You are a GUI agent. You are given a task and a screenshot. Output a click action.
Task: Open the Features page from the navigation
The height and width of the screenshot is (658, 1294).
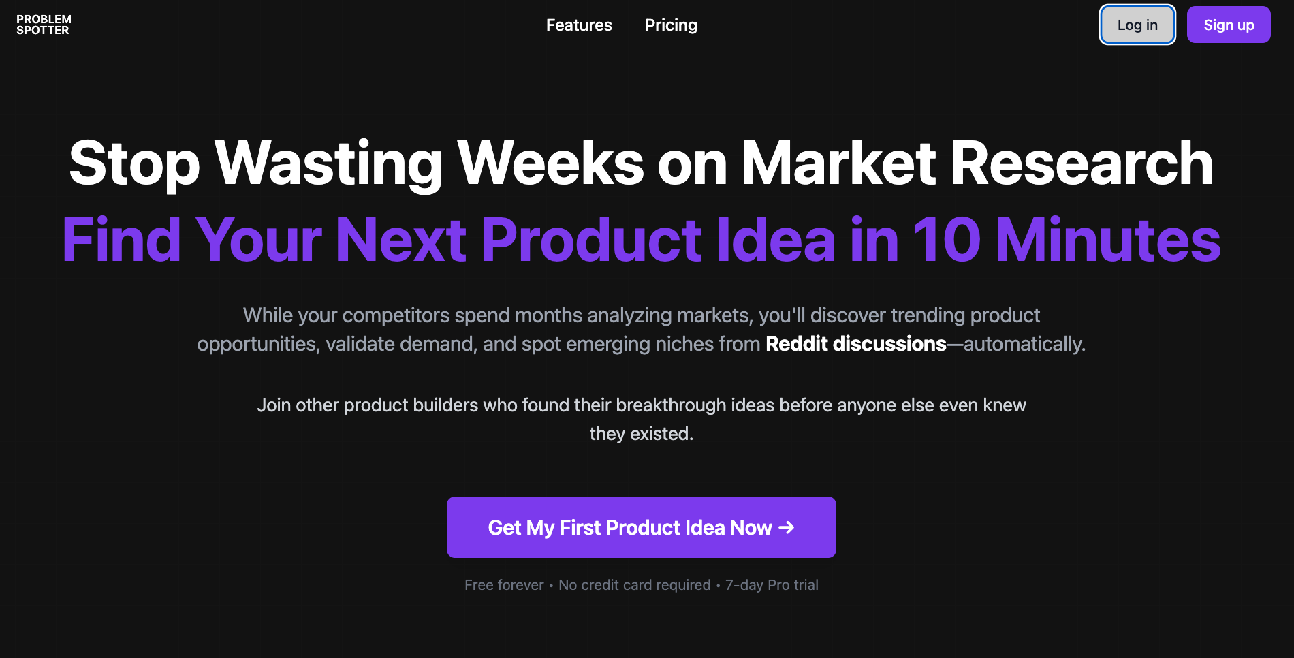(579, 25)
